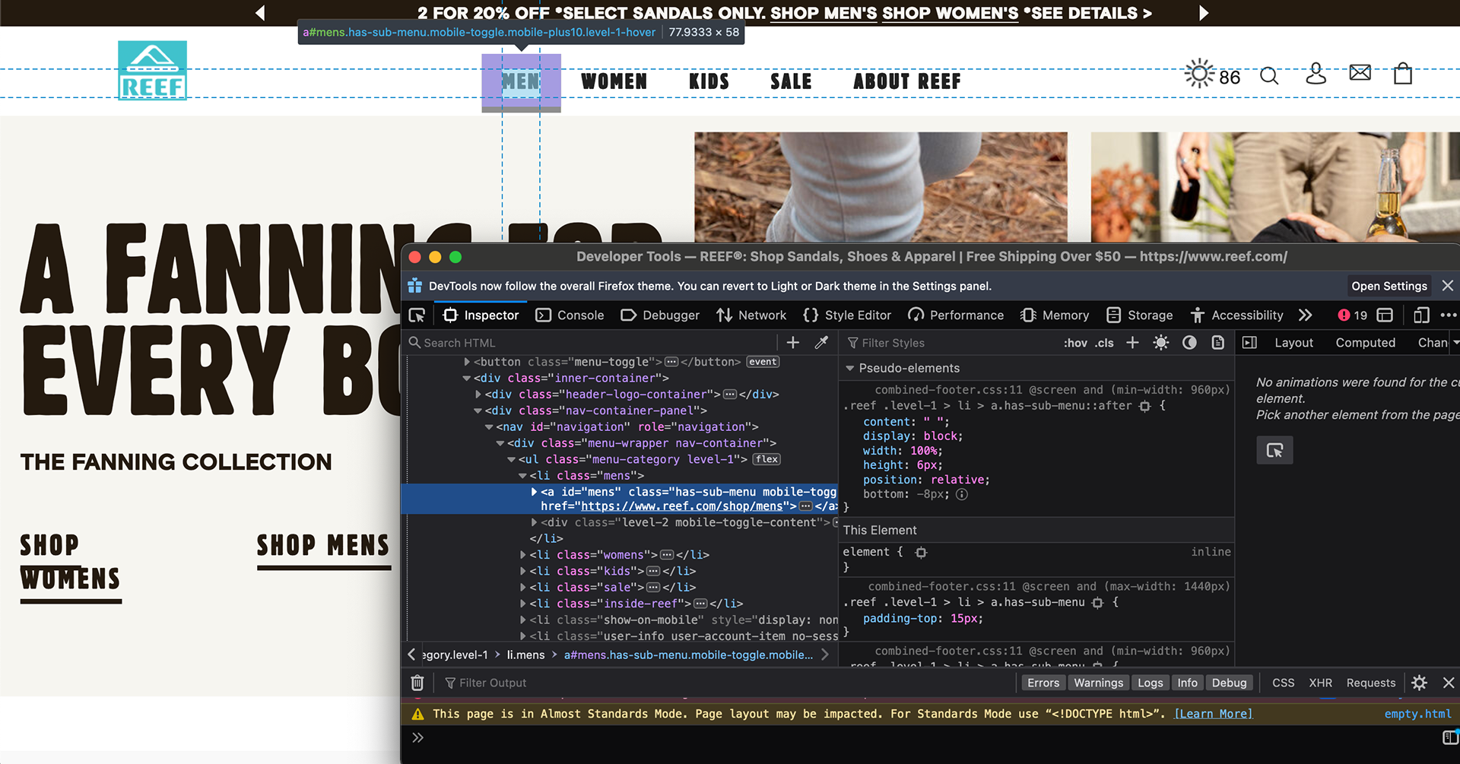
Task: Toggle the split console panel icon
Action: (x=1385, y=315)
